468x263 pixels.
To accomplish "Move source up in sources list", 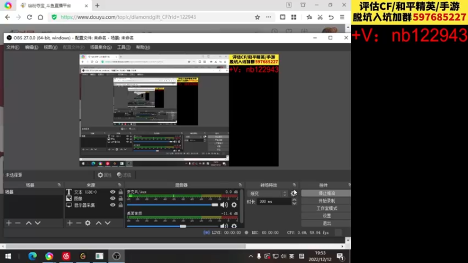I will click(98, 223).
